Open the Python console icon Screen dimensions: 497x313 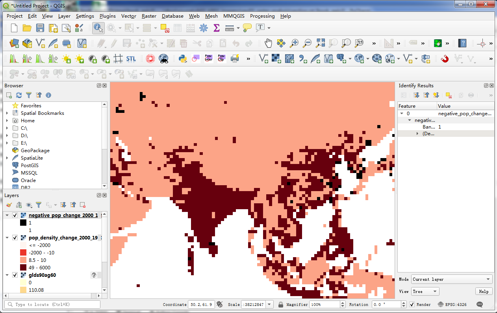[182, 59]
